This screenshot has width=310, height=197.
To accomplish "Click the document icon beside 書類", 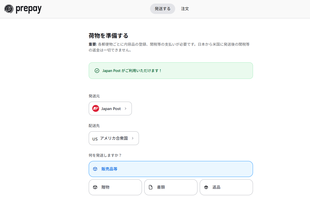I will [x=151, y=187].
